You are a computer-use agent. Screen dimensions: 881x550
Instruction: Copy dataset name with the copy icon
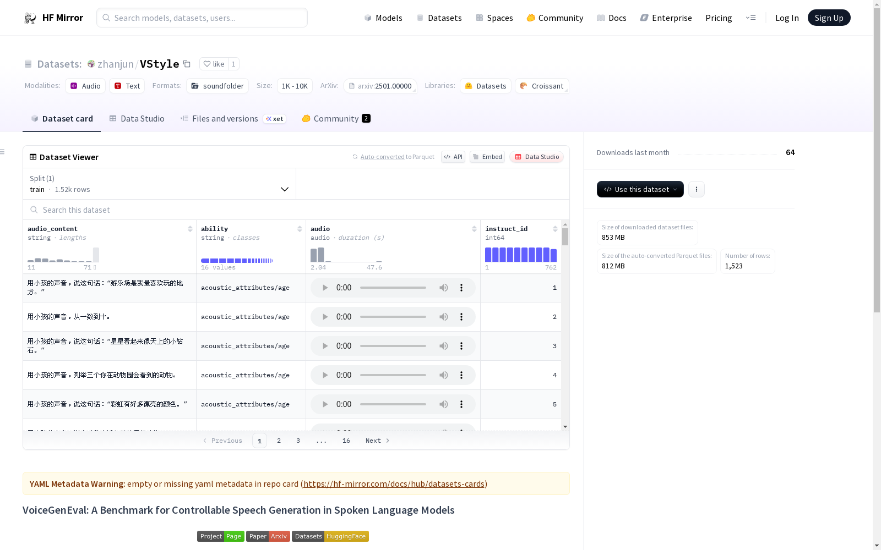click(x=187, y=64)
